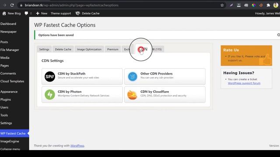
Task: Click the browser address bar URL
Action: (71, 5)
